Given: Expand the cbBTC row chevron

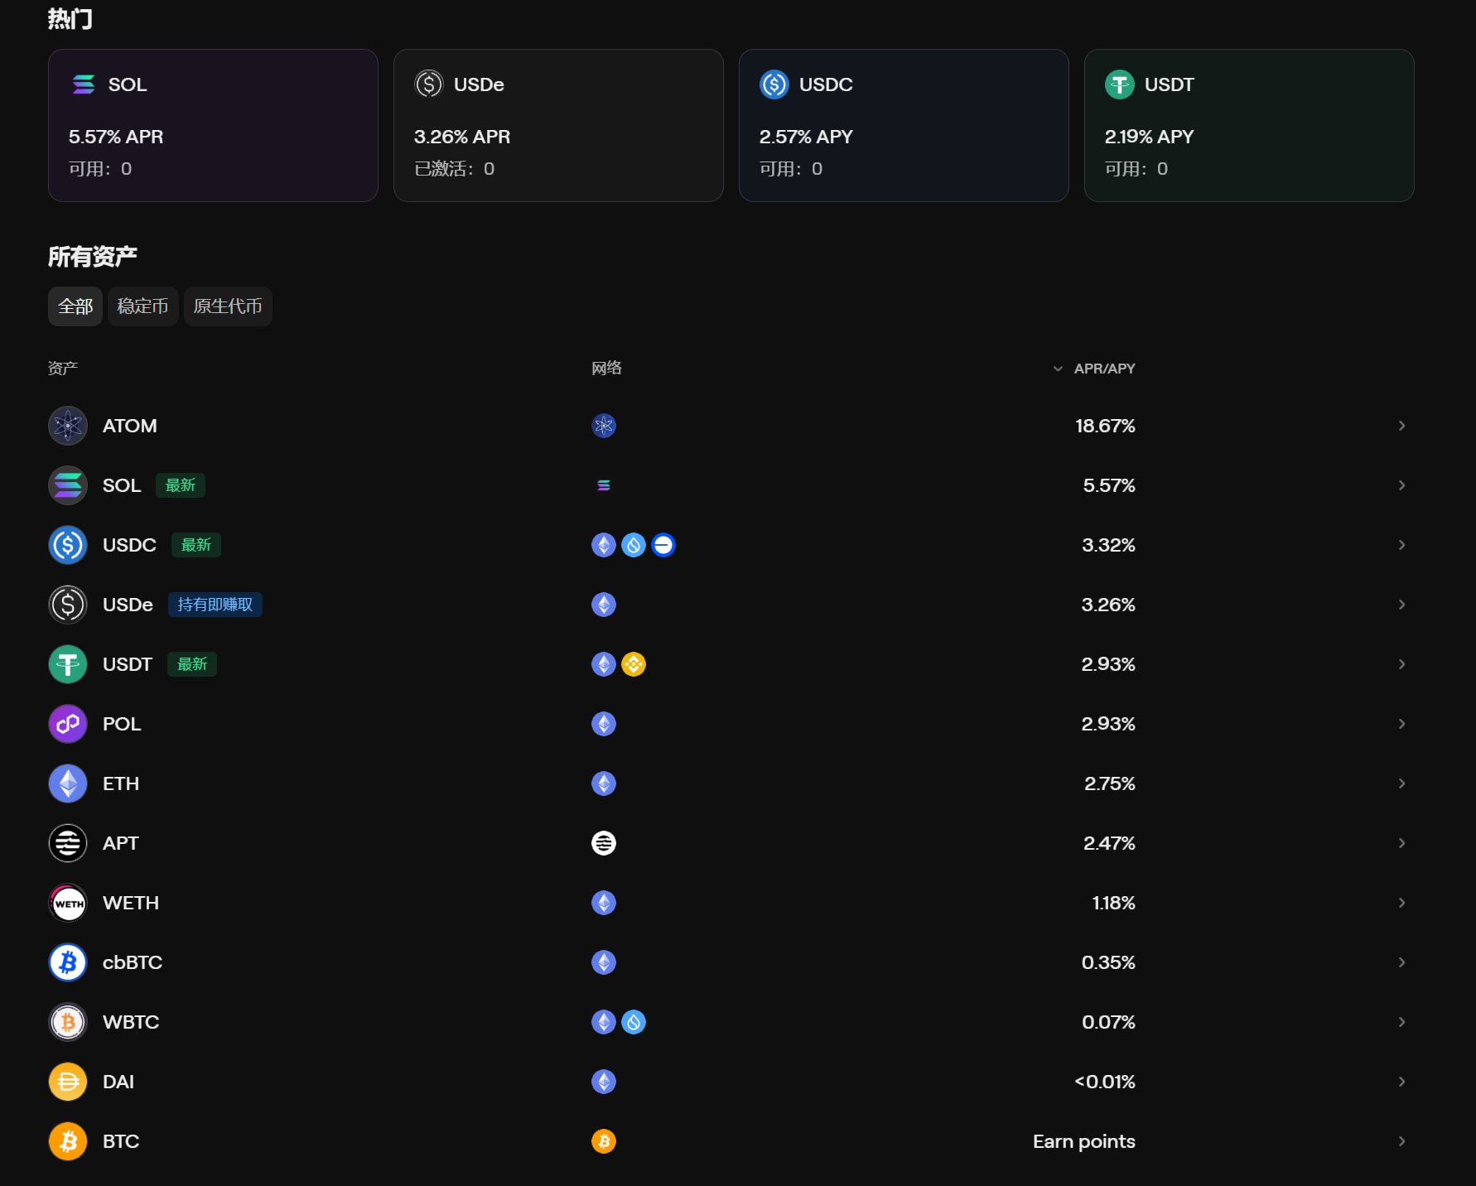Looking at the screenshot, I should [1401, 962].
